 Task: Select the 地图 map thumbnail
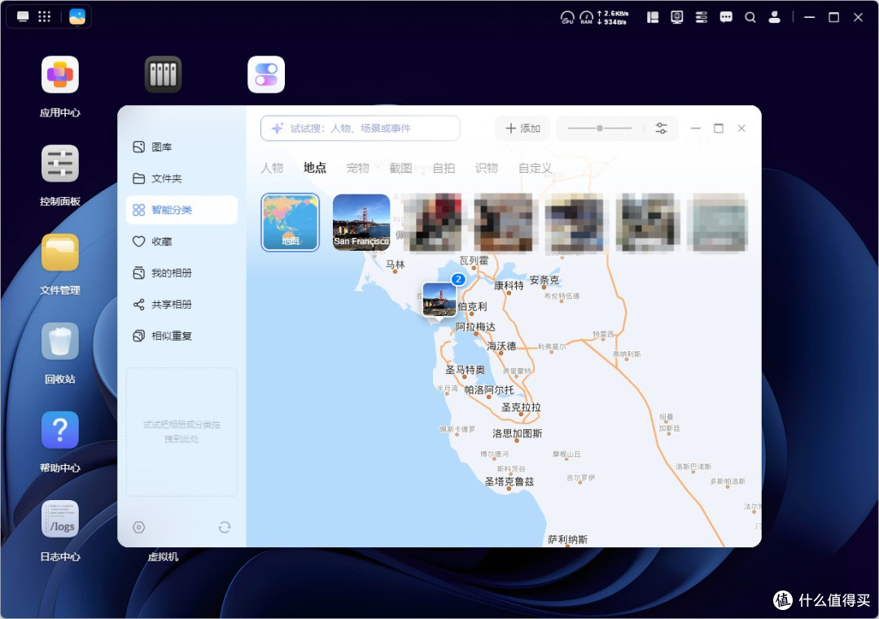[291, 222]
